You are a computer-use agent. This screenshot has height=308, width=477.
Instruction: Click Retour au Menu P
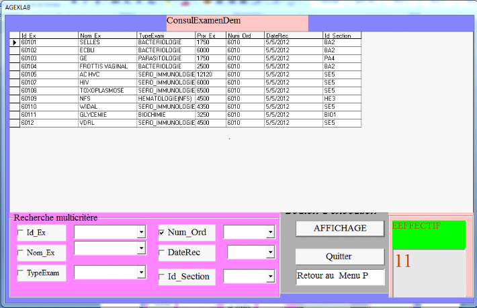[x=340, y=277]
